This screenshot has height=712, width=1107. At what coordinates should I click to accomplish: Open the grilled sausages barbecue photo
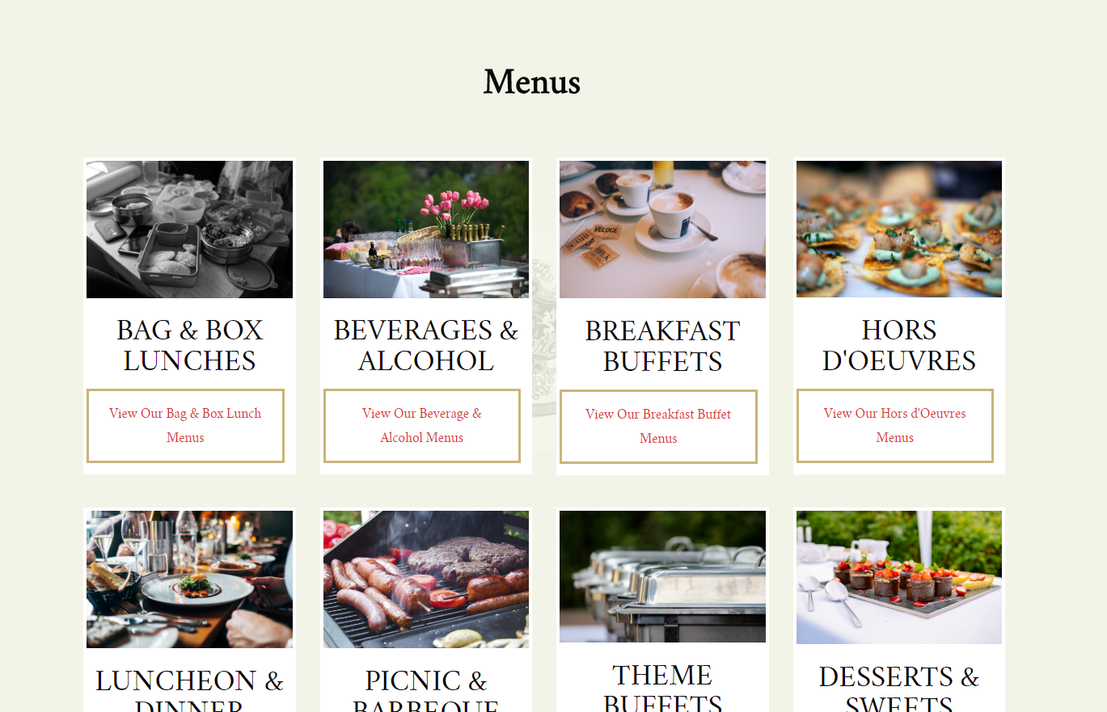pos(426,579)
